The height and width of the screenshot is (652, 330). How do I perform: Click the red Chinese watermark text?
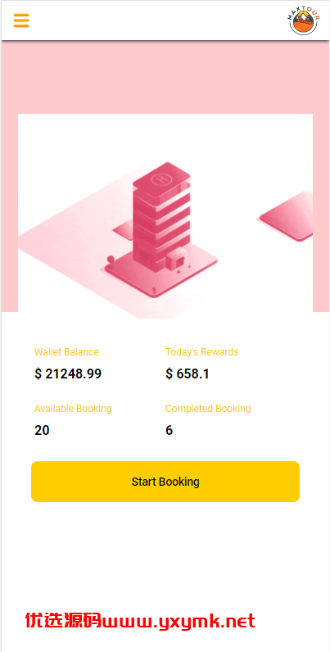coord(63,621)
